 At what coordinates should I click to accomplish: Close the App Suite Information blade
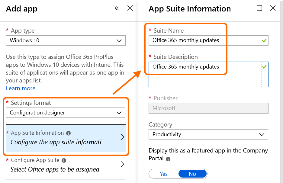pos(273,8)
